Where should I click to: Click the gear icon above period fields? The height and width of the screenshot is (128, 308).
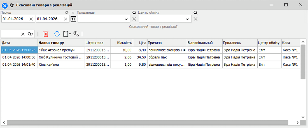(x=67, y=13)
